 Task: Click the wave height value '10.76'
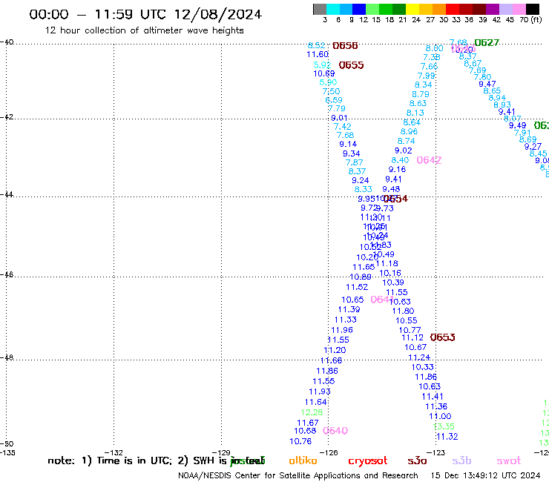point(300,441)
